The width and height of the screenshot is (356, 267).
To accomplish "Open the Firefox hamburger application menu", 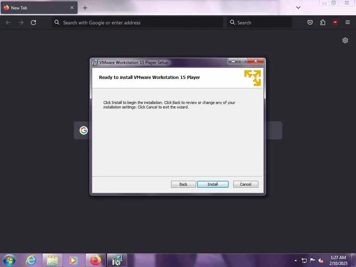I will click(x=347, y=22).
